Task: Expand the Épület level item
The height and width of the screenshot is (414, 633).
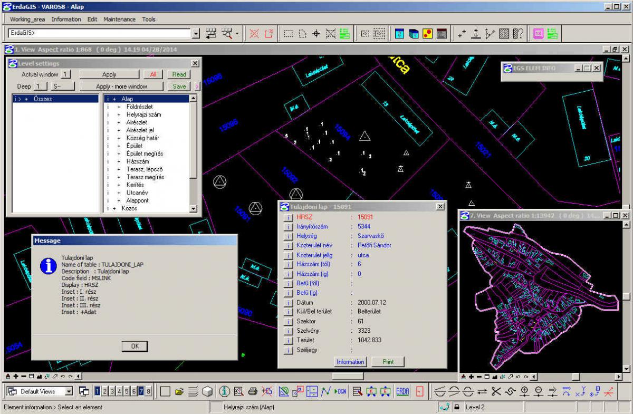Action: (x=119, y=146)
